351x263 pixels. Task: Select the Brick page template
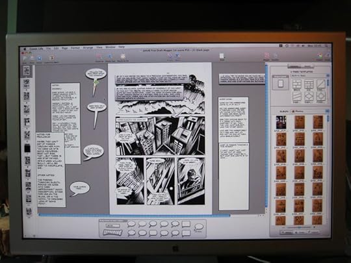pyautogui.click(x=296, y=85)
